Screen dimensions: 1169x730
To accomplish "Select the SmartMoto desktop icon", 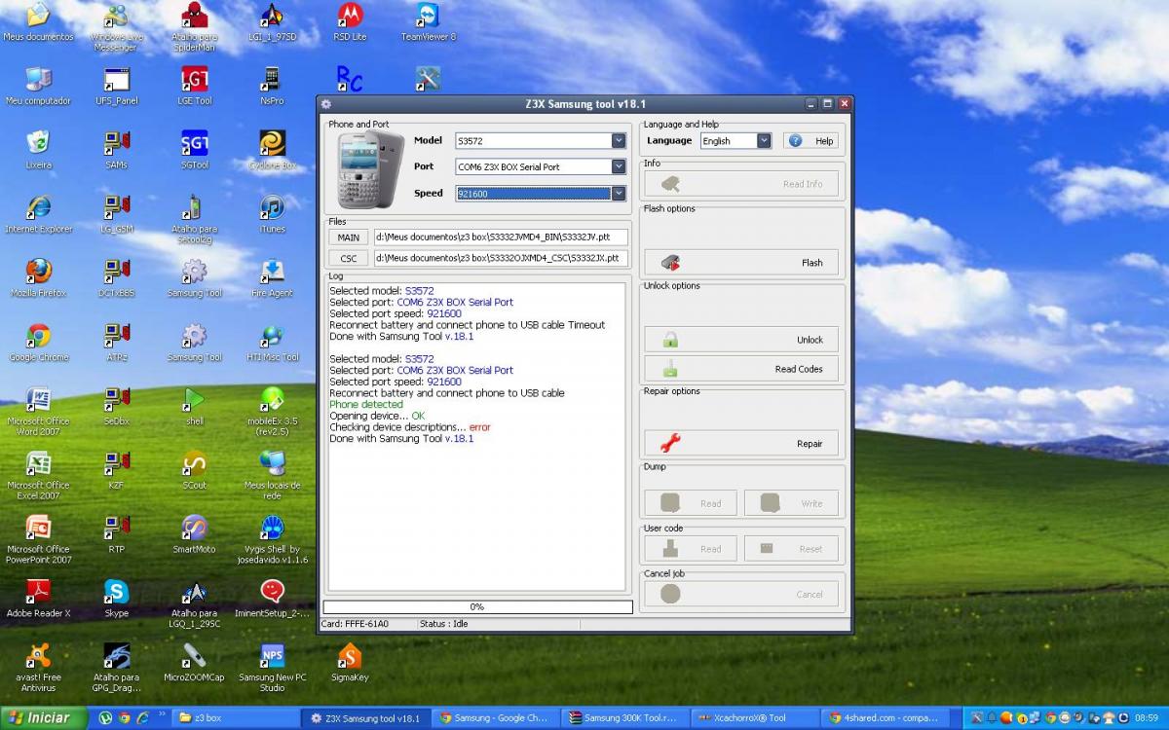I will click(x=194, y=534).
